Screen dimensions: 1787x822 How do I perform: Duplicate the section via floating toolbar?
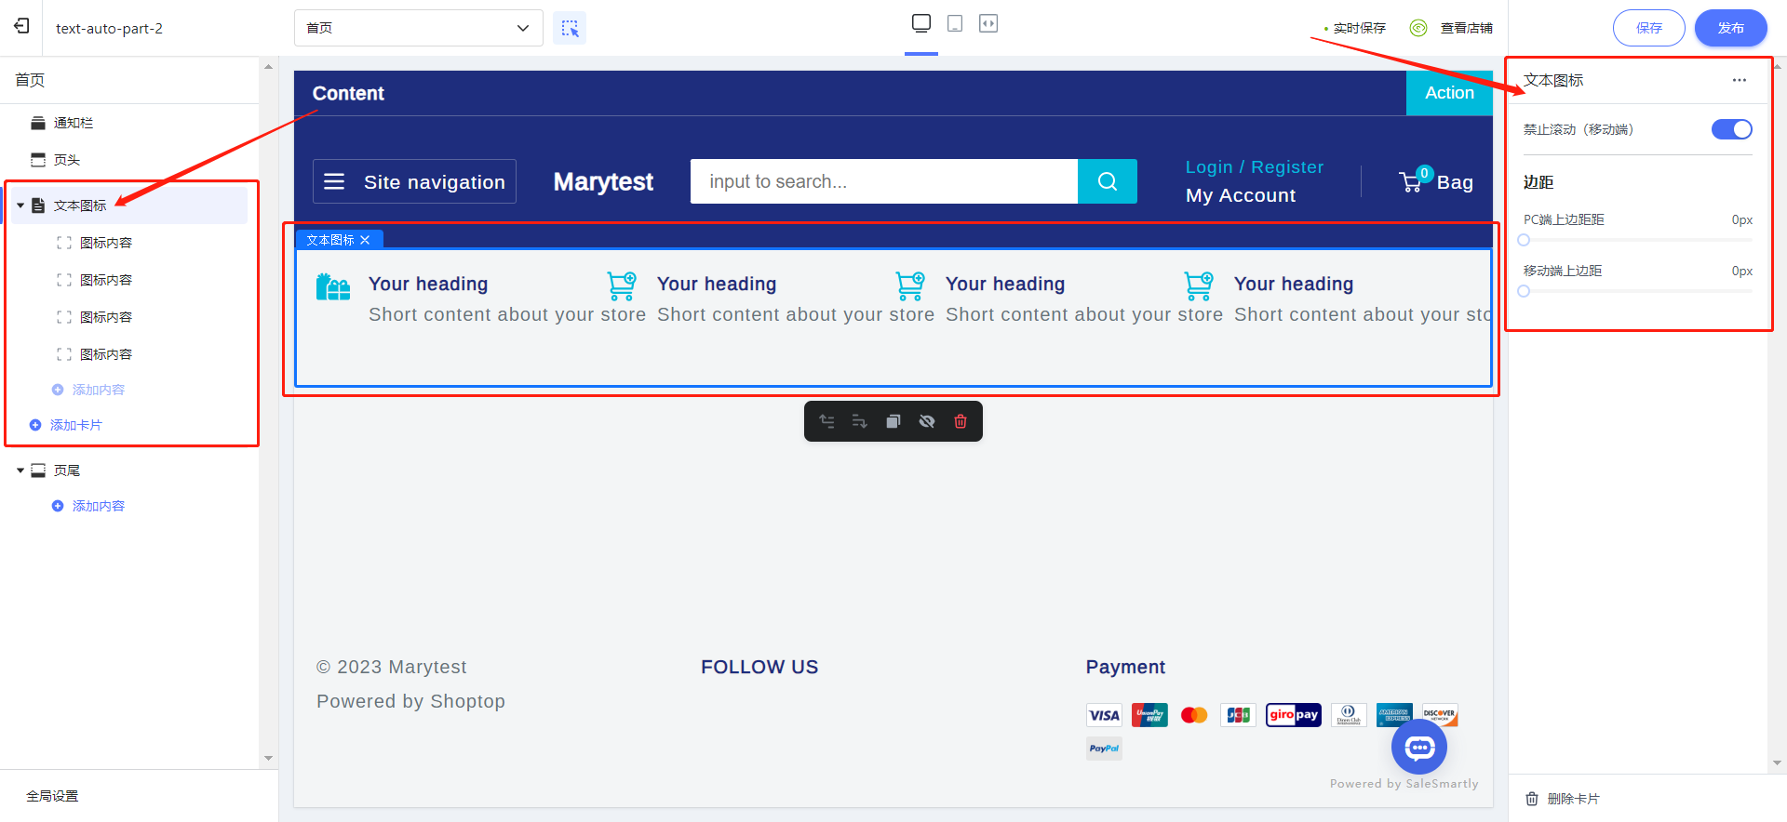(893, 421)
